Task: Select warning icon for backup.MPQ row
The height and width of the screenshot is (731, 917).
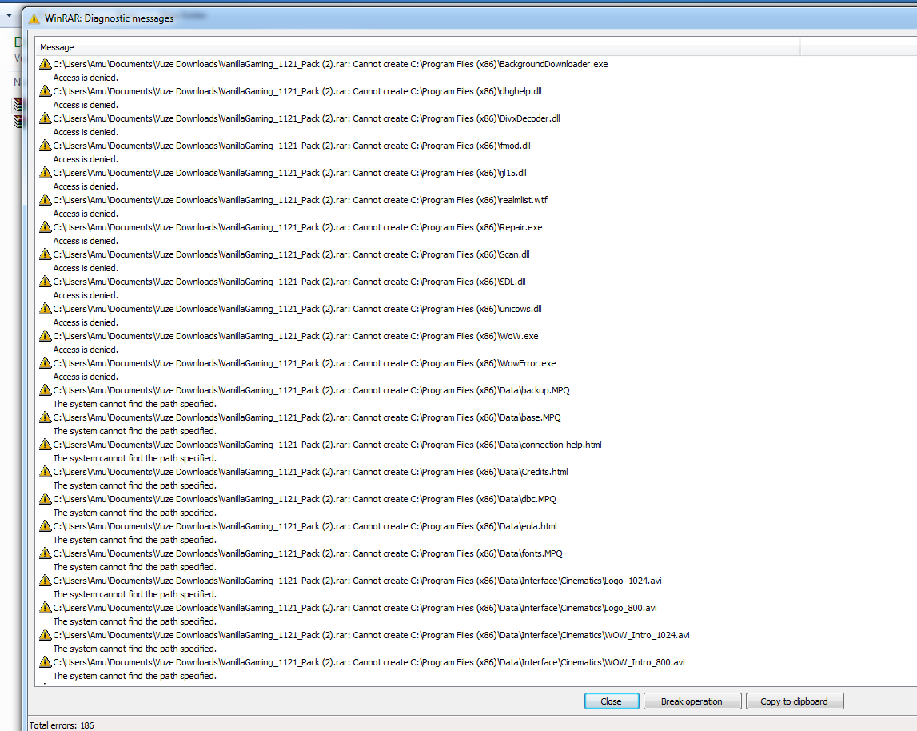Action: click(45, 389)
